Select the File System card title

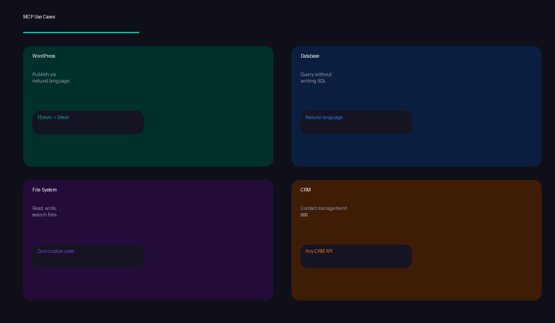coord(44,190)
